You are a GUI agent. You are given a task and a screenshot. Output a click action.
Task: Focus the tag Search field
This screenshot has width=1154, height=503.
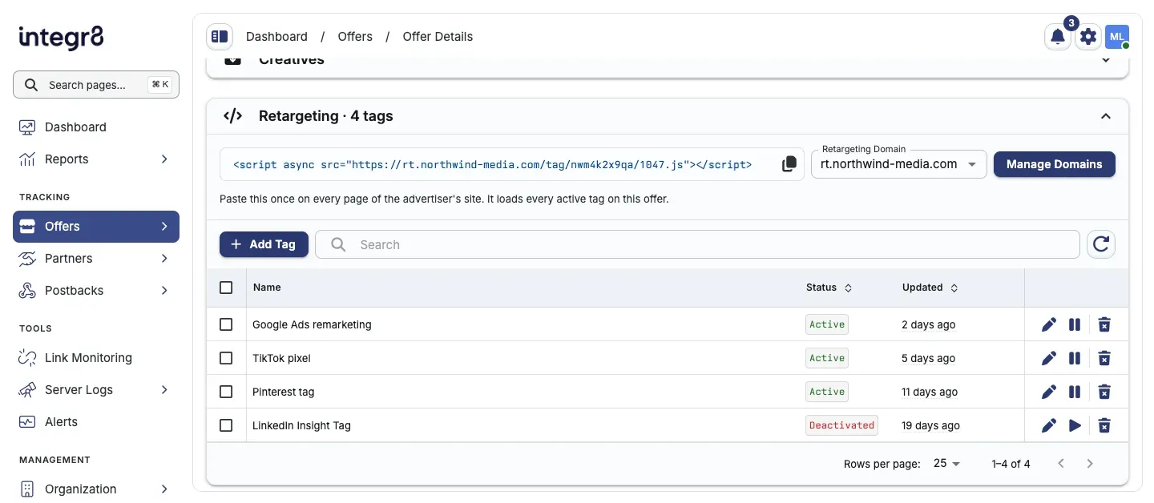tap(697, 244)
